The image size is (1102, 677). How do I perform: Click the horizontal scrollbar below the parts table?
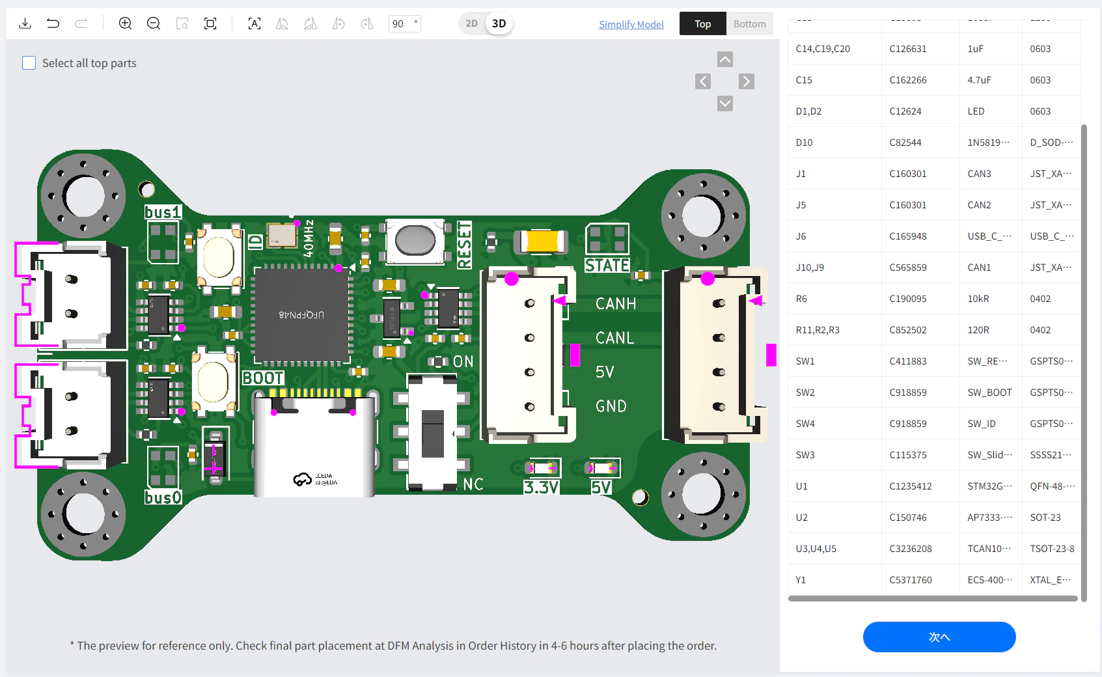tap(933, 598)
